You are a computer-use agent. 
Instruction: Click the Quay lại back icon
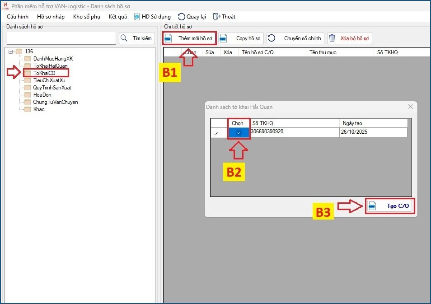[181, 17]
